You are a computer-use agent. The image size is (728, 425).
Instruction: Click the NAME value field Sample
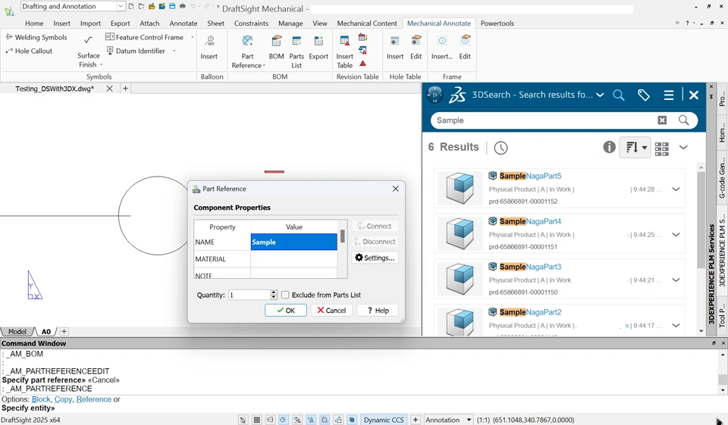294,242
